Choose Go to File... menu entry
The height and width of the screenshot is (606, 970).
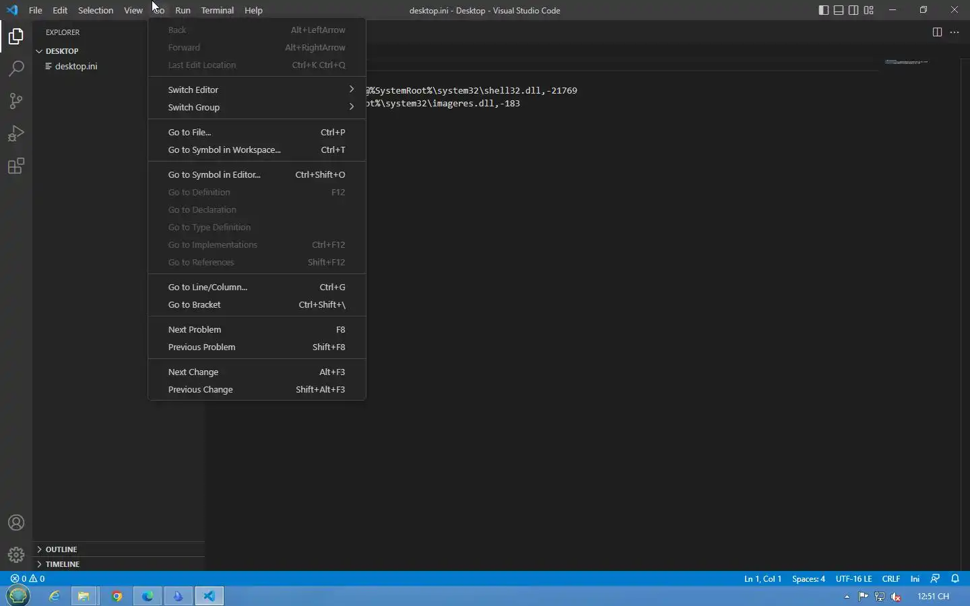coord(257,132)
